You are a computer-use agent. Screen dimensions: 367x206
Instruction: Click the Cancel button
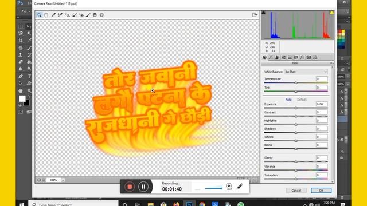296,191
